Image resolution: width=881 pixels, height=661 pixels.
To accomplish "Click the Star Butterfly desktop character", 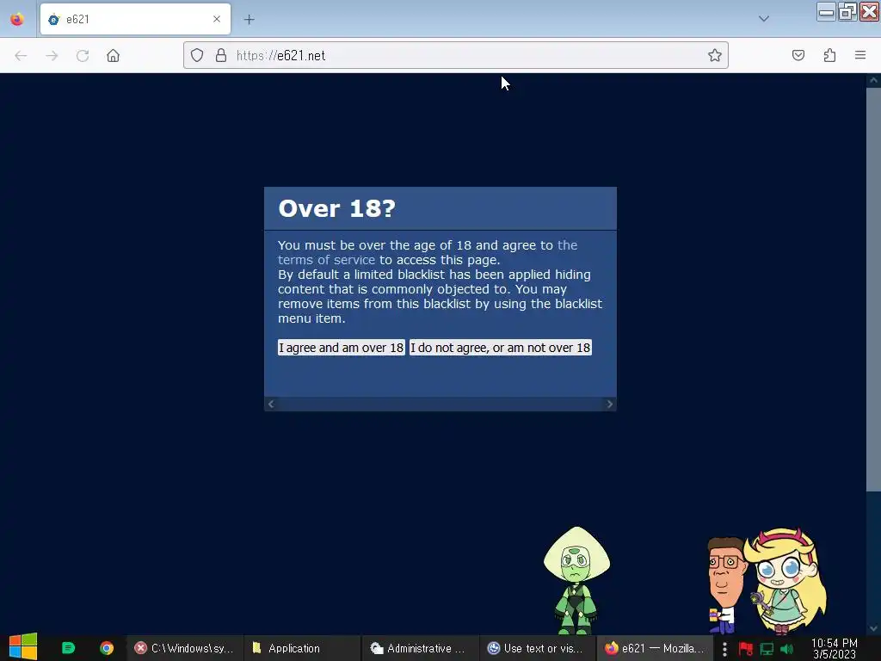I will (x=786, y=580).
